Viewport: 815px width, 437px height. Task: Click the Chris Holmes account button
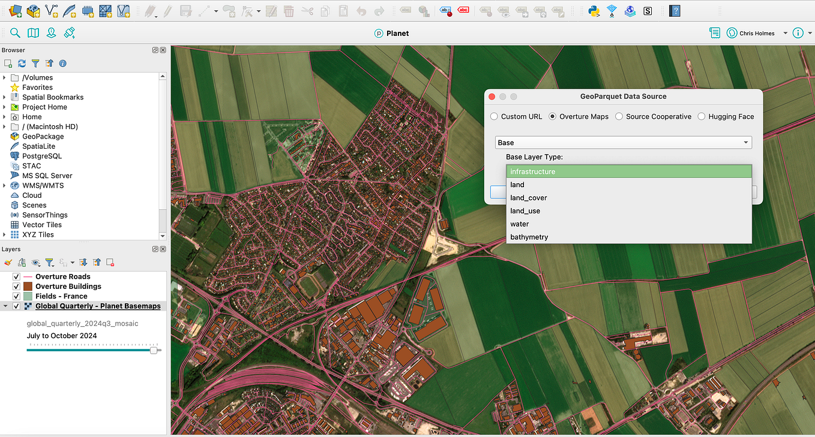click(751, 33)
